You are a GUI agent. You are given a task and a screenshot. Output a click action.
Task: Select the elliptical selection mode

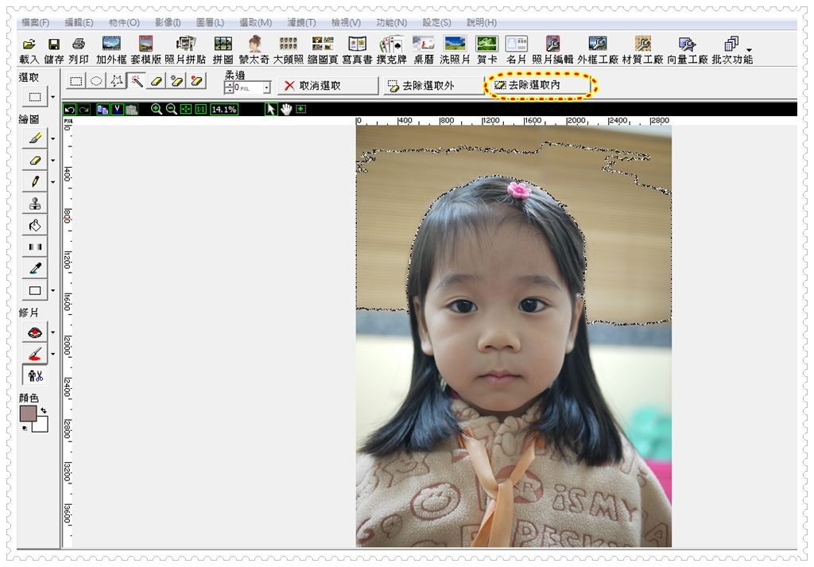[96, 81]
